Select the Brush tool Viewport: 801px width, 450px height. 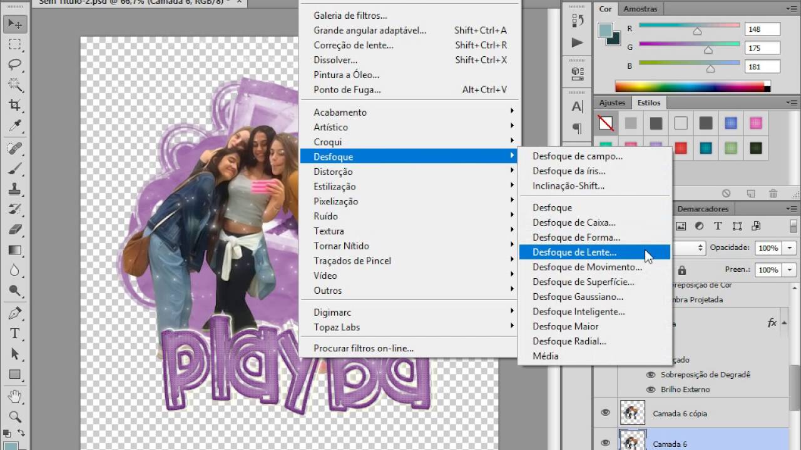point(15,169)
